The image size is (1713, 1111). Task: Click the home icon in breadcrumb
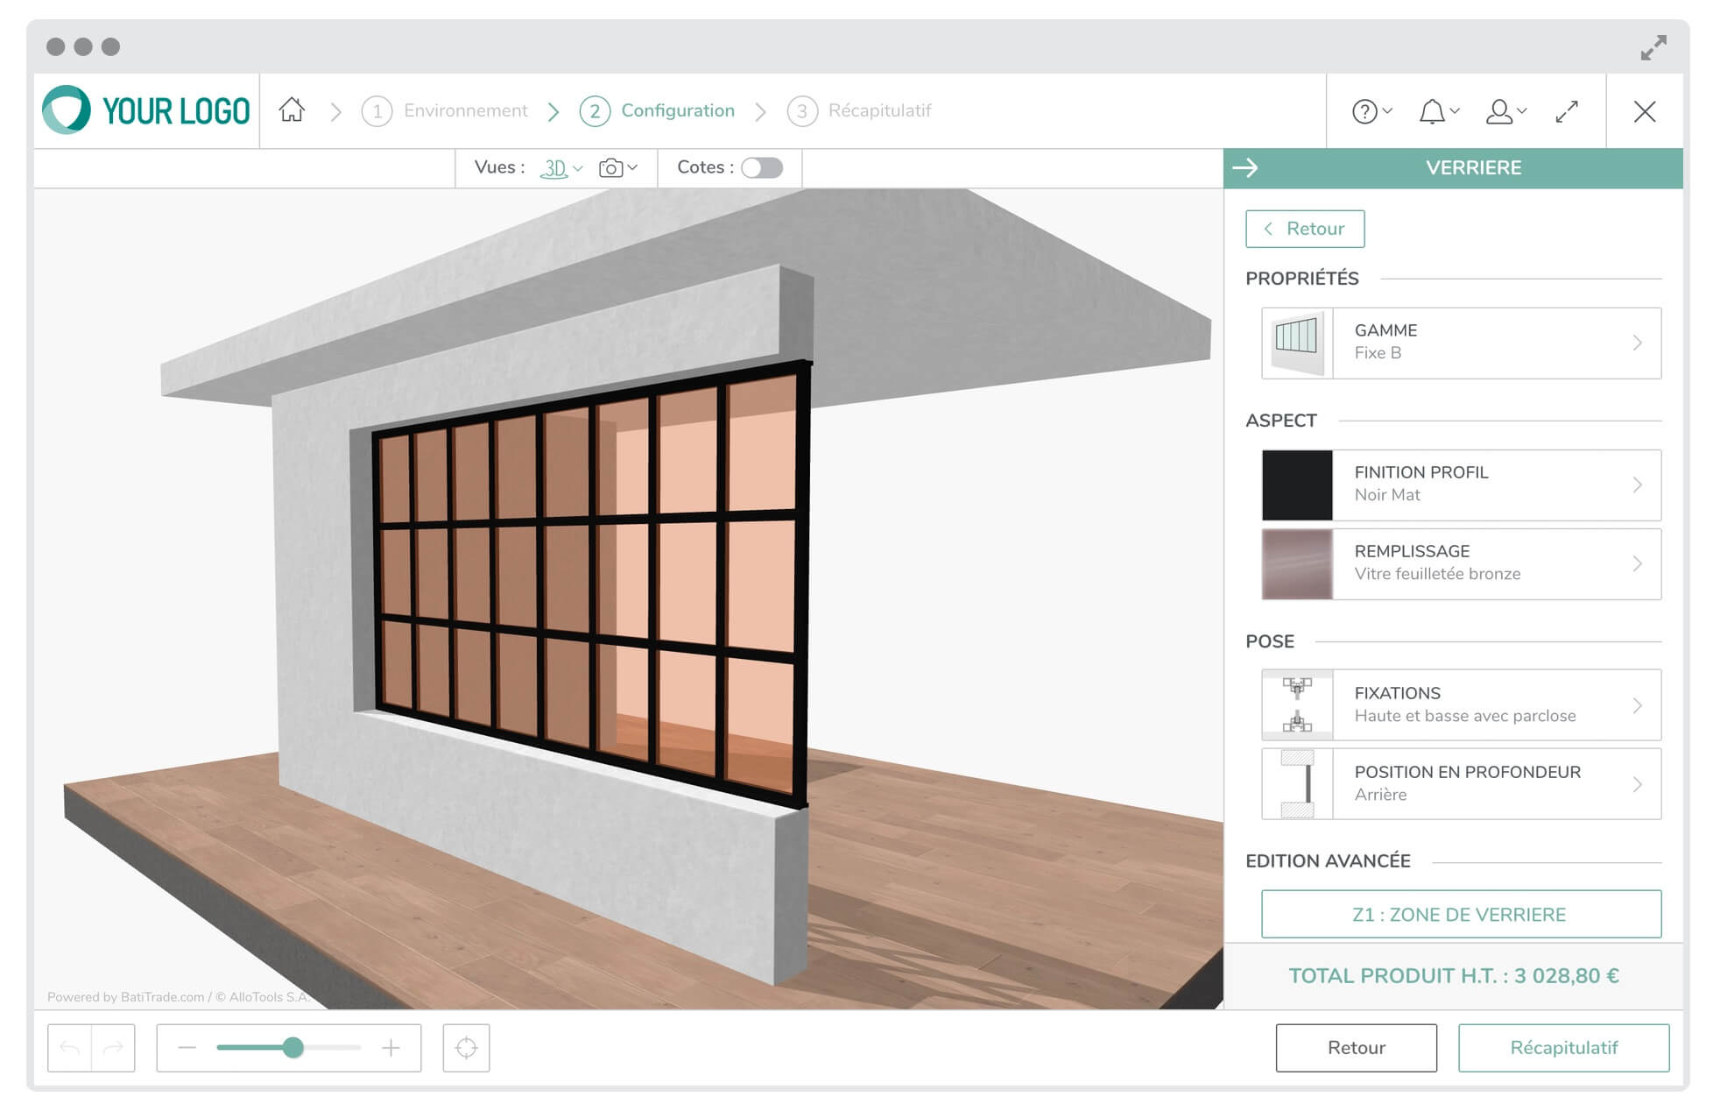tap(292, 110)
